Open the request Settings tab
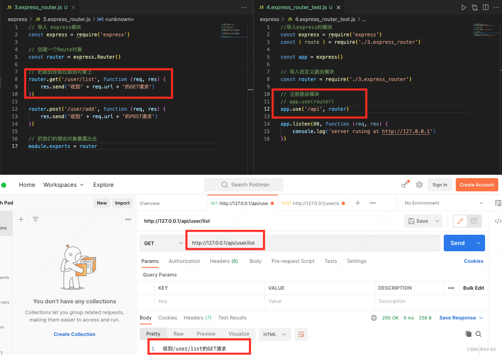The image size is (502, 355). pyautogui.click(x=357, y=261)
